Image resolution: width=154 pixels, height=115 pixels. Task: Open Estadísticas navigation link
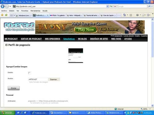click(x=69, y=39)
